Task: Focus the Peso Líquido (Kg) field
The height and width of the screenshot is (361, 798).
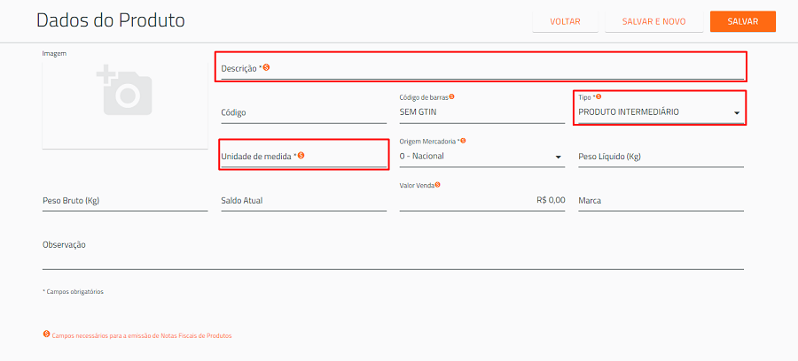Action: (x=661, y=157)
